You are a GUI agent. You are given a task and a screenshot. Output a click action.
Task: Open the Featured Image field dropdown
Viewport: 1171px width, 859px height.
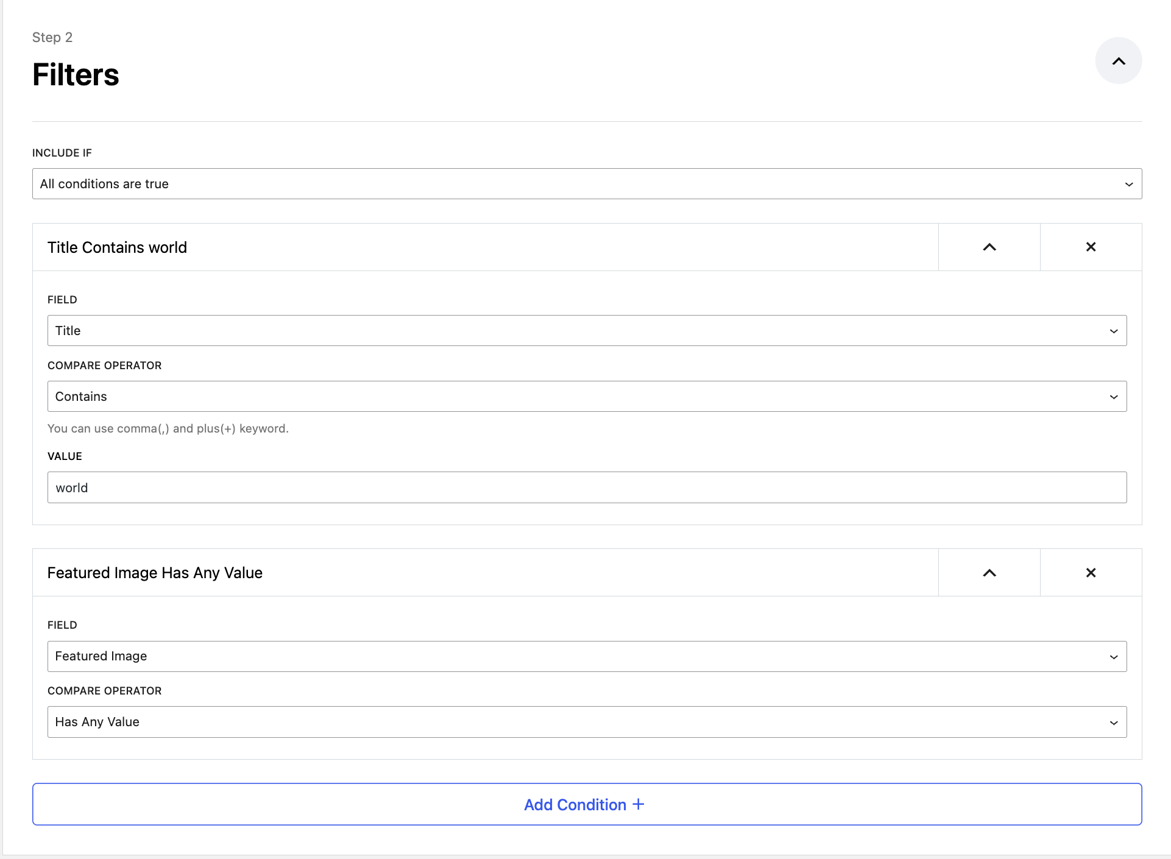586,656
